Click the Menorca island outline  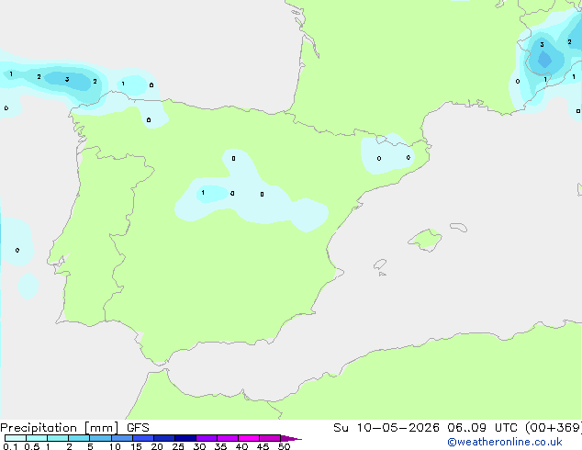(459, 227)
